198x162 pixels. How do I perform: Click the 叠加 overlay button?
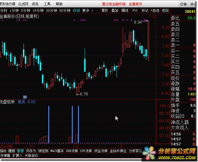(x=115, y=10)
